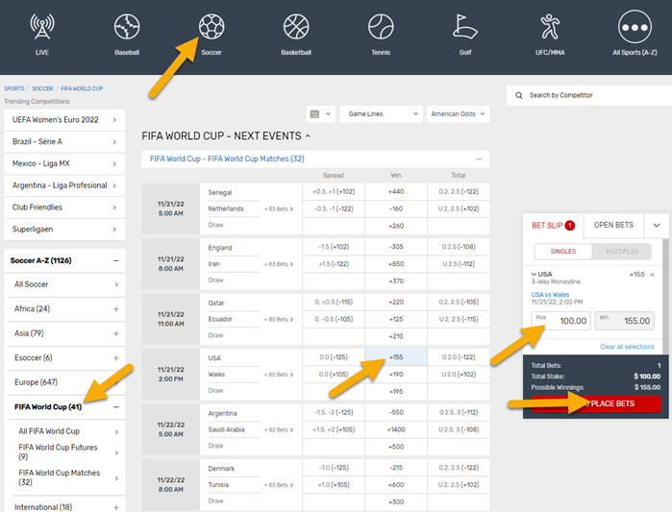Image resolution: width=672 pixels, height=512 pixels.
Task: Open the Game Lines dropdown
Action: tap(380, 114)
